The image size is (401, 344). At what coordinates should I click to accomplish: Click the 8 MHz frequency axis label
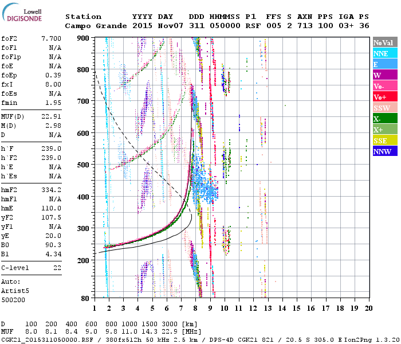pos(195,308)
